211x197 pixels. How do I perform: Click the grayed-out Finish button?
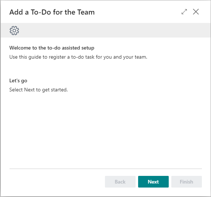point(187,182)
